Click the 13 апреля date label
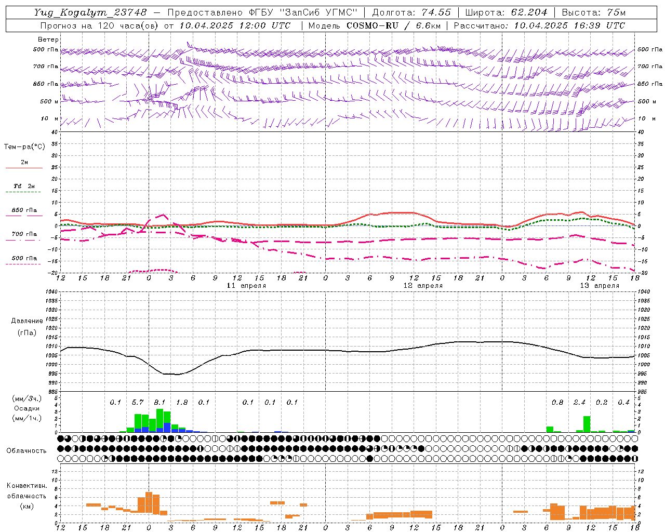Image resolution: width=665 pixels, height=532 pixels. pyautogui.click(x=600, y=286)
